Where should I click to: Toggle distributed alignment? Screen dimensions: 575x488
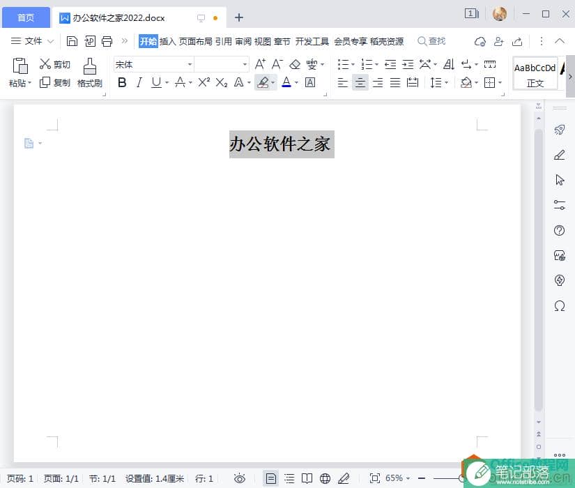tap(413, 82)
